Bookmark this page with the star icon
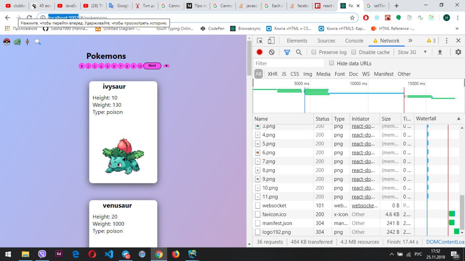 pos(352,17)
